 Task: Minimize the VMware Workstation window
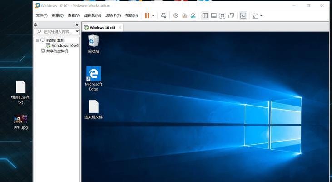pyautogui.click(x=294, y=5)
